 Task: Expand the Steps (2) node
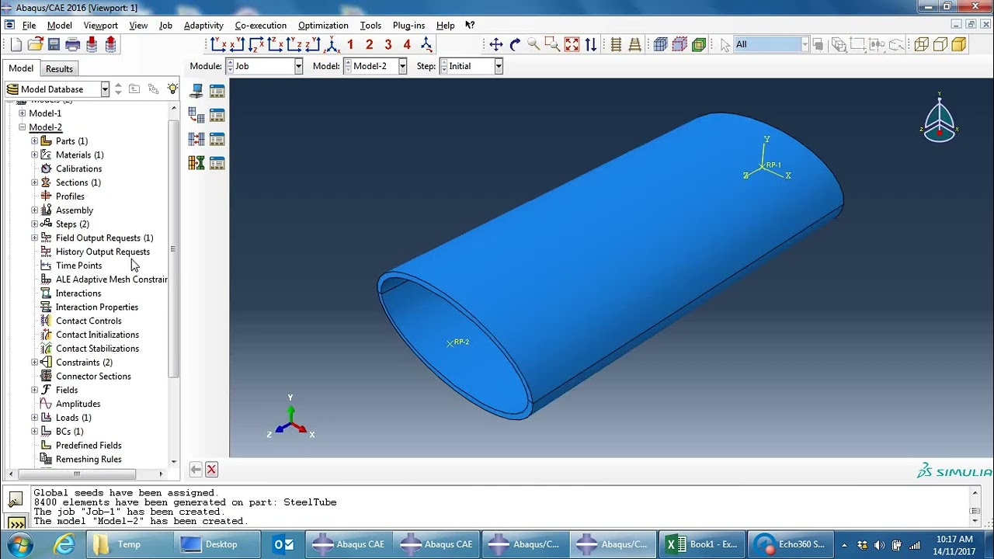tap(34, 224)
